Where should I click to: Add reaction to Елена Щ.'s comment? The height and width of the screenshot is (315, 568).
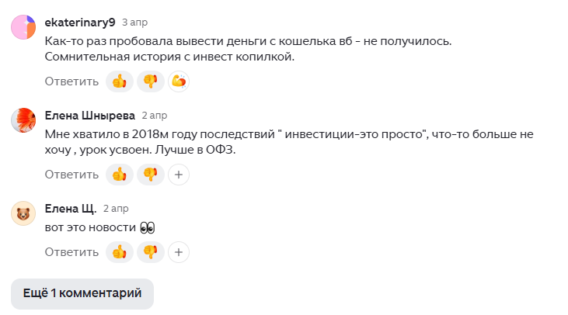pyautogui.click(x=179, y=252)
